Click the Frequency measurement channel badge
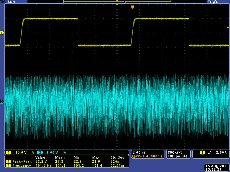Image resolution: width=230 pixels, height=172 pixels. (x=9, y=165)
